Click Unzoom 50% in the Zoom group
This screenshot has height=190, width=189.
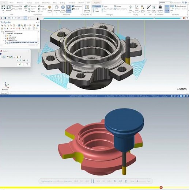(x=17, y=6)
